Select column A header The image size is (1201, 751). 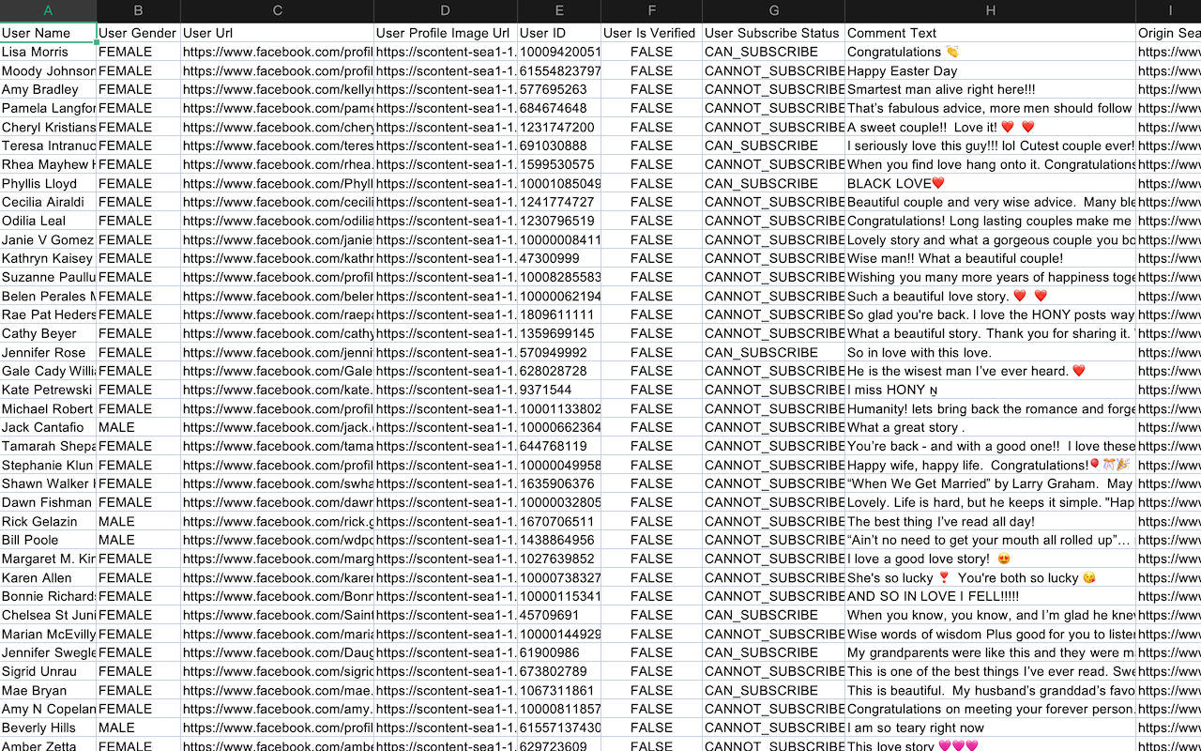(48, 10)
